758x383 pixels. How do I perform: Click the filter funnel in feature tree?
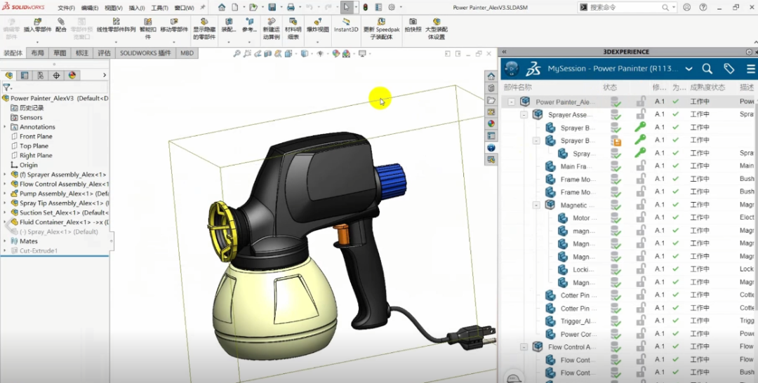pyautogui.click(x=6, y=88)
